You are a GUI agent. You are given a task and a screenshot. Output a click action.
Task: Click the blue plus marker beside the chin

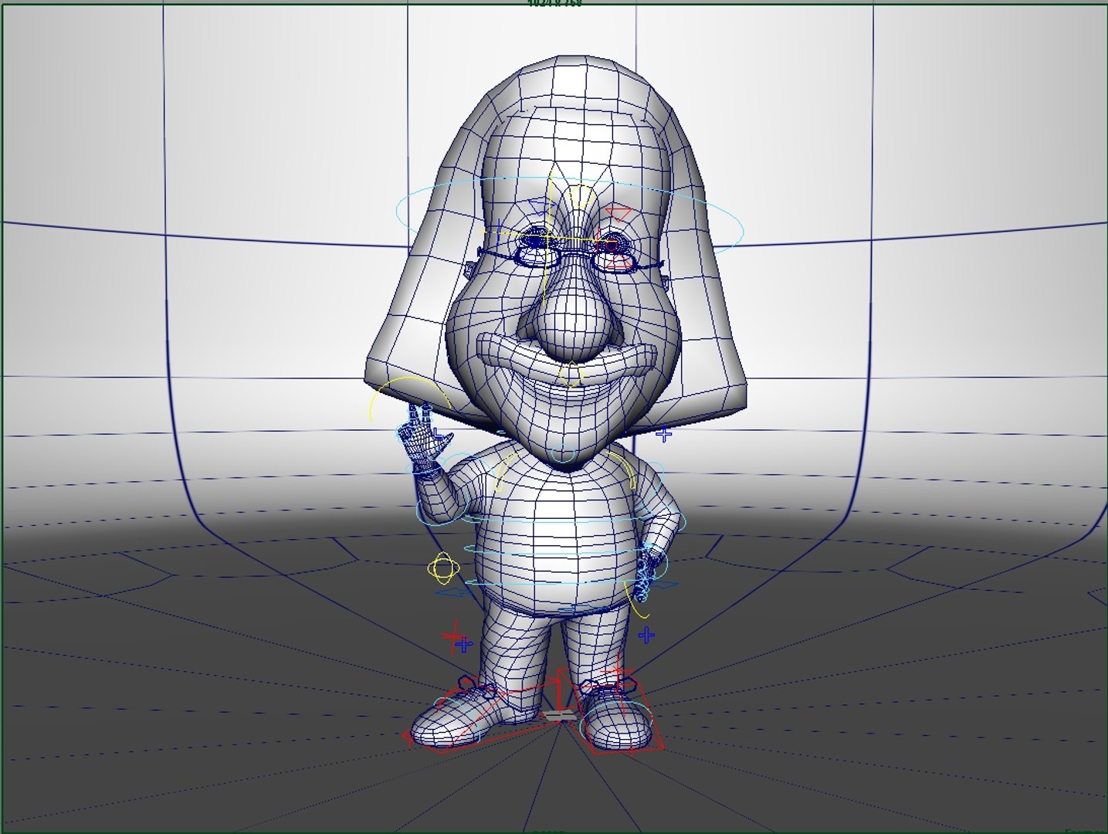click(x=663, y=434)
